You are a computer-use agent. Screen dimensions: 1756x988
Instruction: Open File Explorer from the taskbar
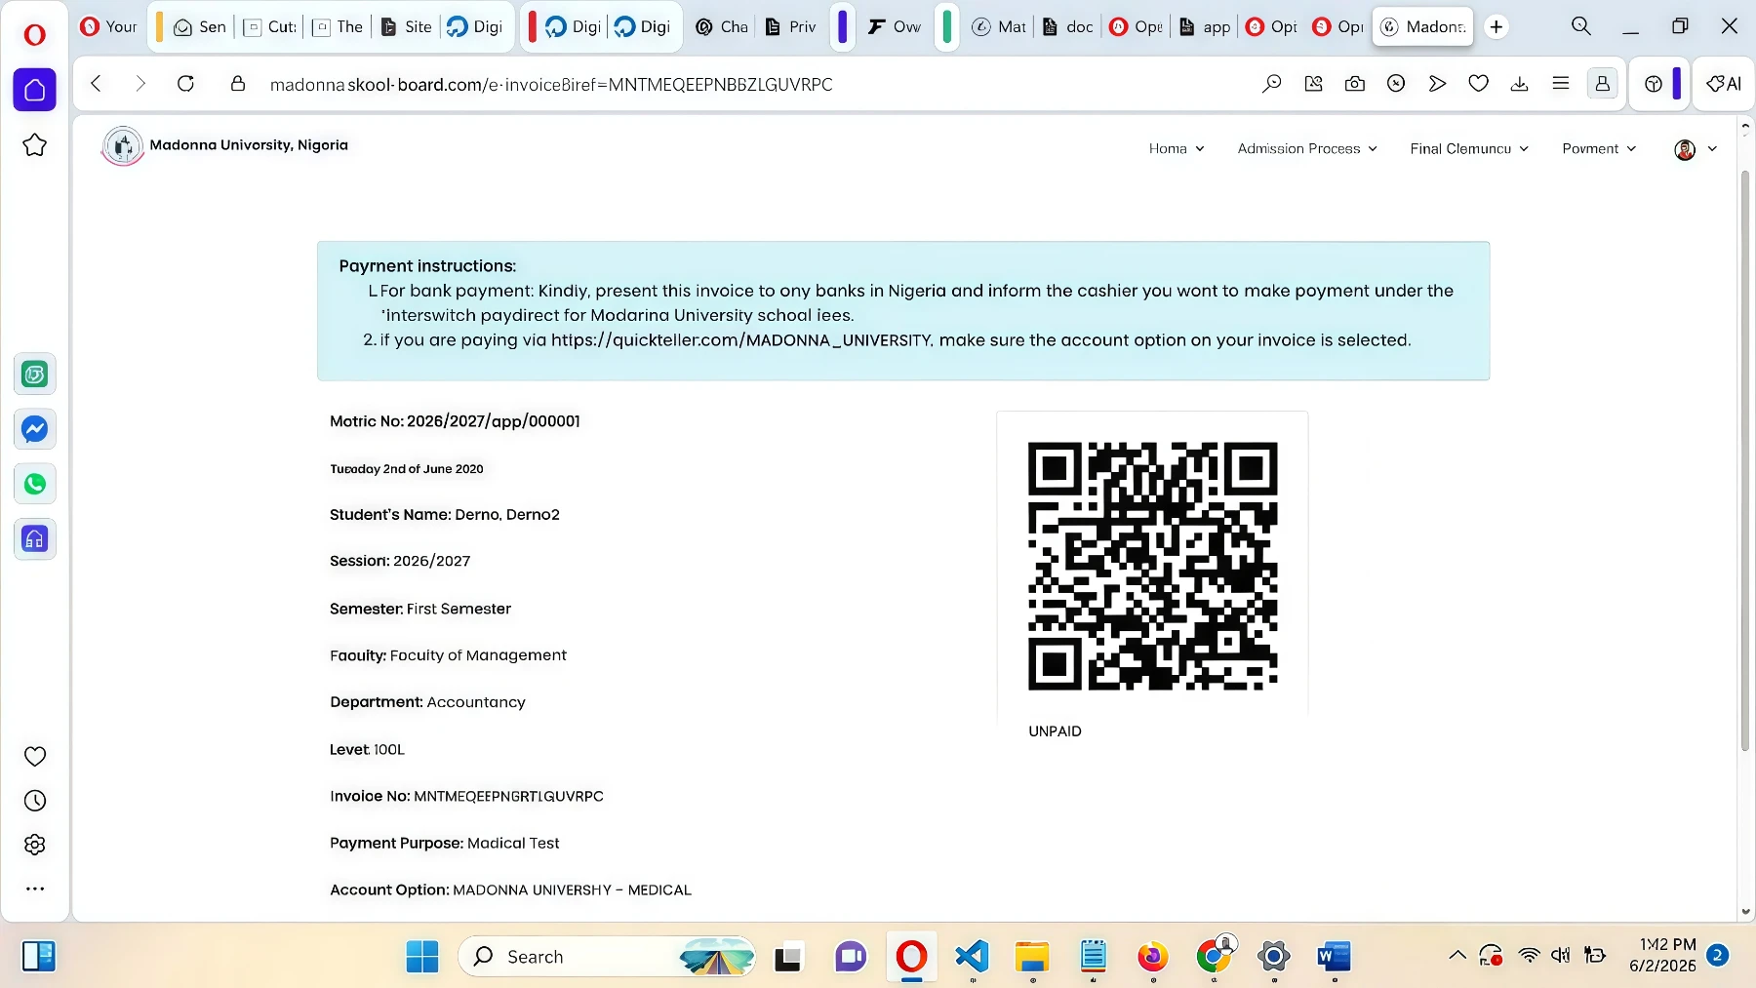pos(1031,957)
